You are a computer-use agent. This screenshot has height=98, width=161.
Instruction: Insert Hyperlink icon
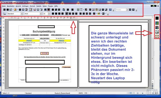[x=78, y=10]
